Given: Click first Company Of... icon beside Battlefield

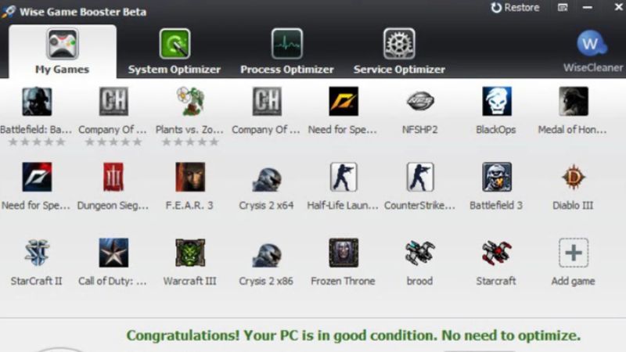Looking at the screenshot, I should click(113, 102).
